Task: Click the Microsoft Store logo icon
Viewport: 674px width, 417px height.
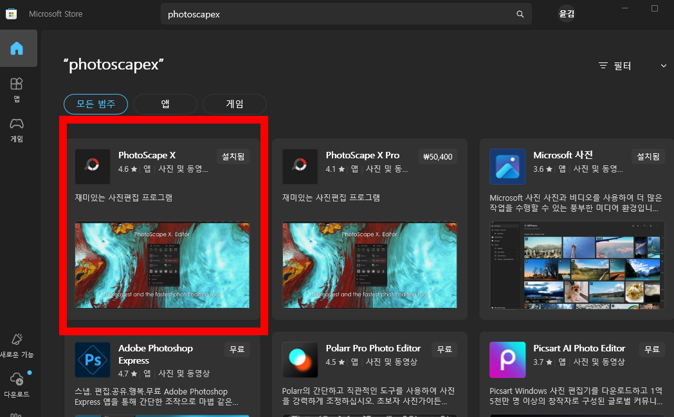Action: [x=11, y=14]
